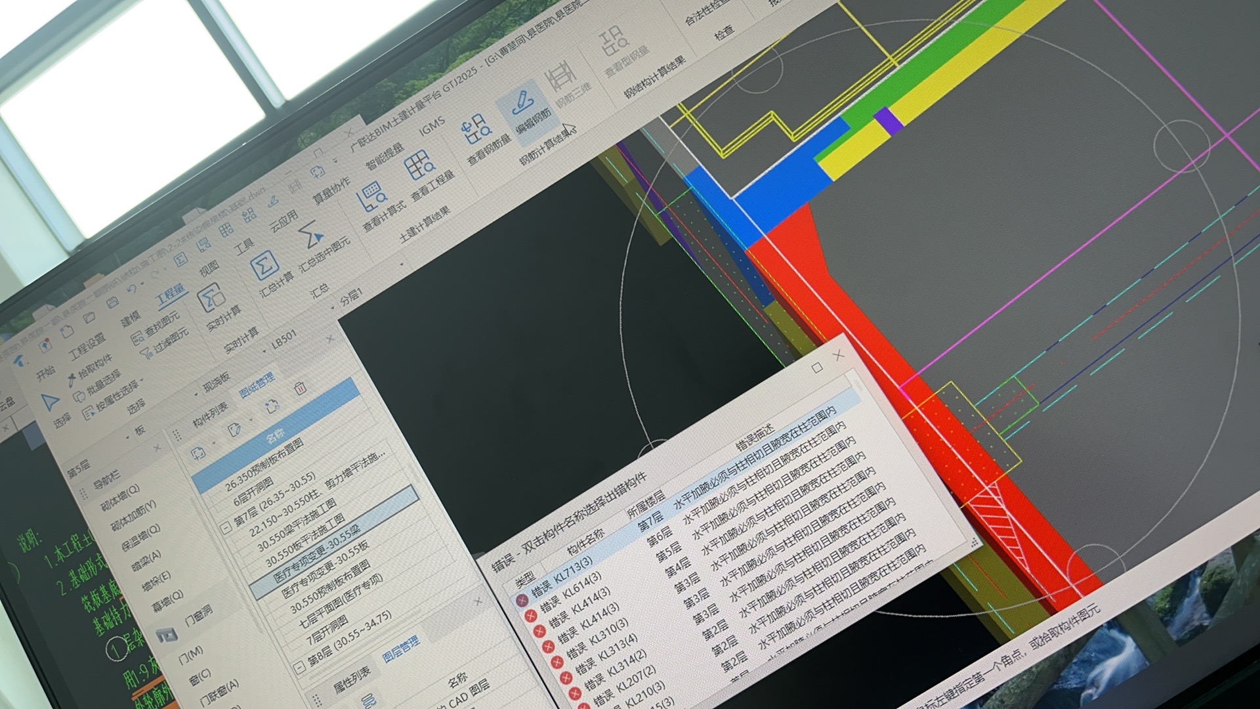Viewport: 1260px width, 709px height.
Task: Close the 导航栏 navigation panel
Action: click(x=157, y=448)
